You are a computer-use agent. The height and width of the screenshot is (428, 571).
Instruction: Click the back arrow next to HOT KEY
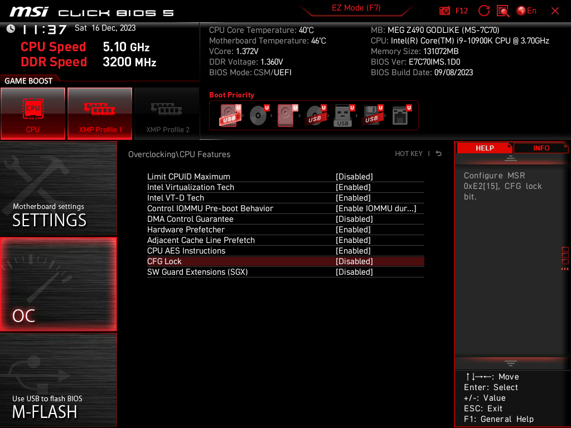point(439,154)
